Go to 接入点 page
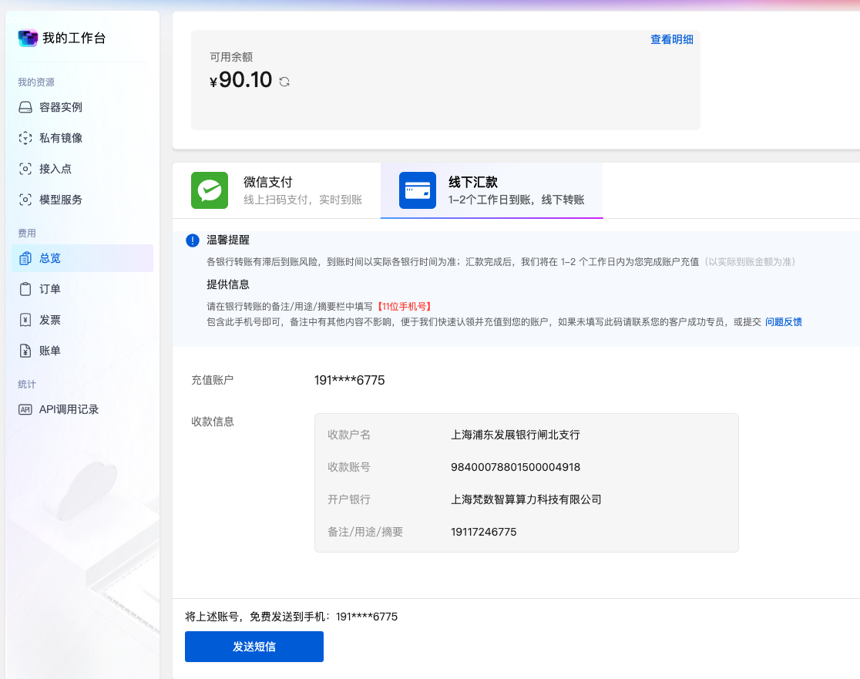 82,168
